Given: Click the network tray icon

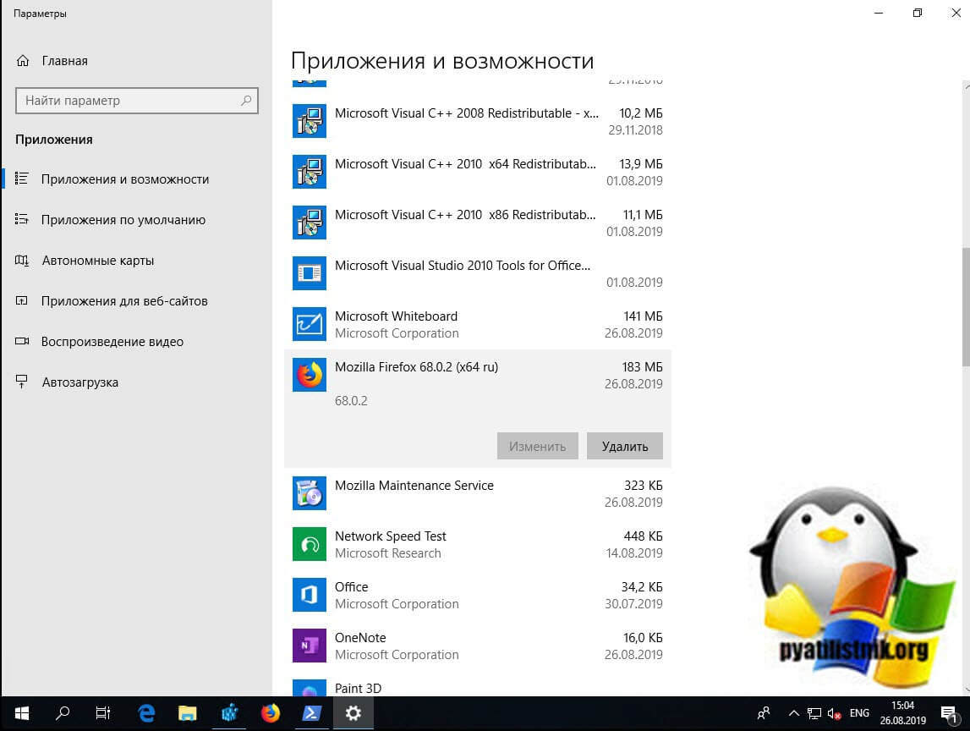Looking at the screenshot, I should click(814, 714).
